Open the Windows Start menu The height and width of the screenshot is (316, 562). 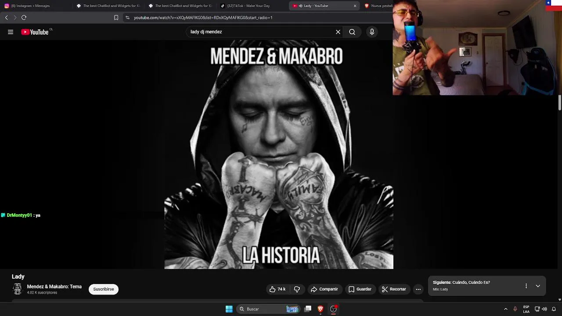click(x=229, y=309)
